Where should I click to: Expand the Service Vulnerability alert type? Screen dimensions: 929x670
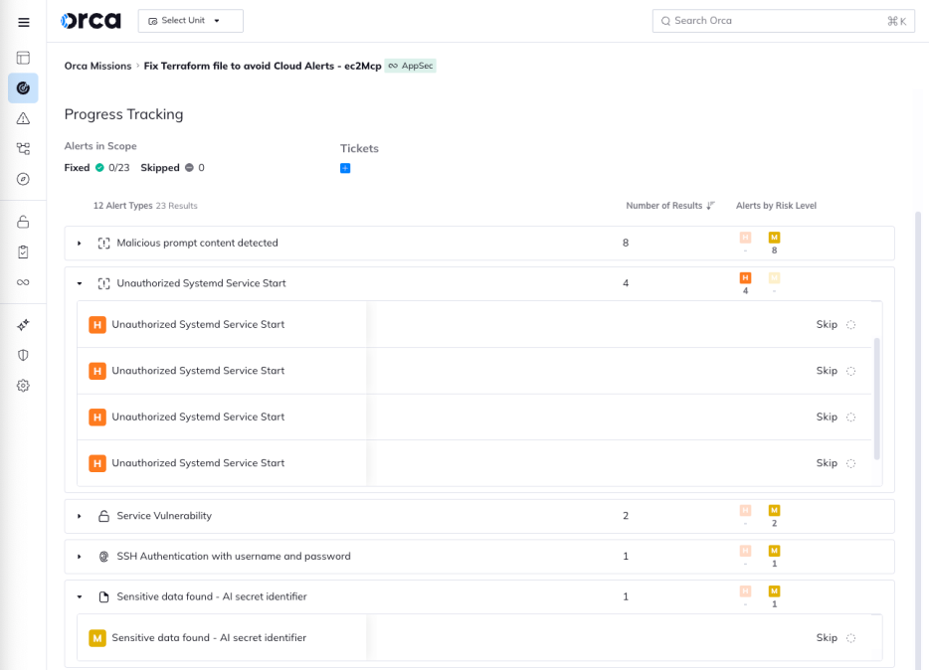(x=80, y=516)
